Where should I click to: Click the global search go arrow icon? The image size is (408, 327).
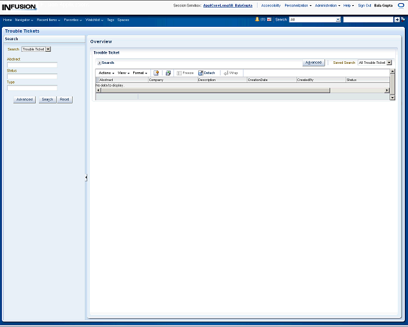point(397,20)
